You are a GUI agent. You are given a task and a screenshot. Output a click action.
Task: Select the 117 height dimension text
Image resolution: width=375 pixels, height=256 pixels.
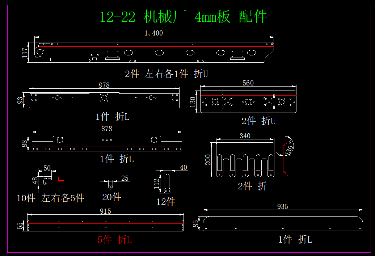(x=25, y=53)
